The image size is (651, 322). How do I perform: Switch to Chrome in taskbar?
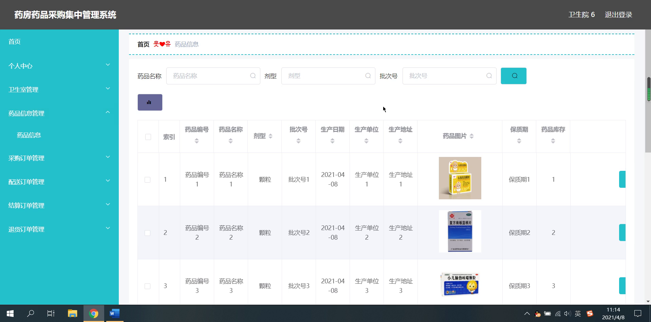93,314
